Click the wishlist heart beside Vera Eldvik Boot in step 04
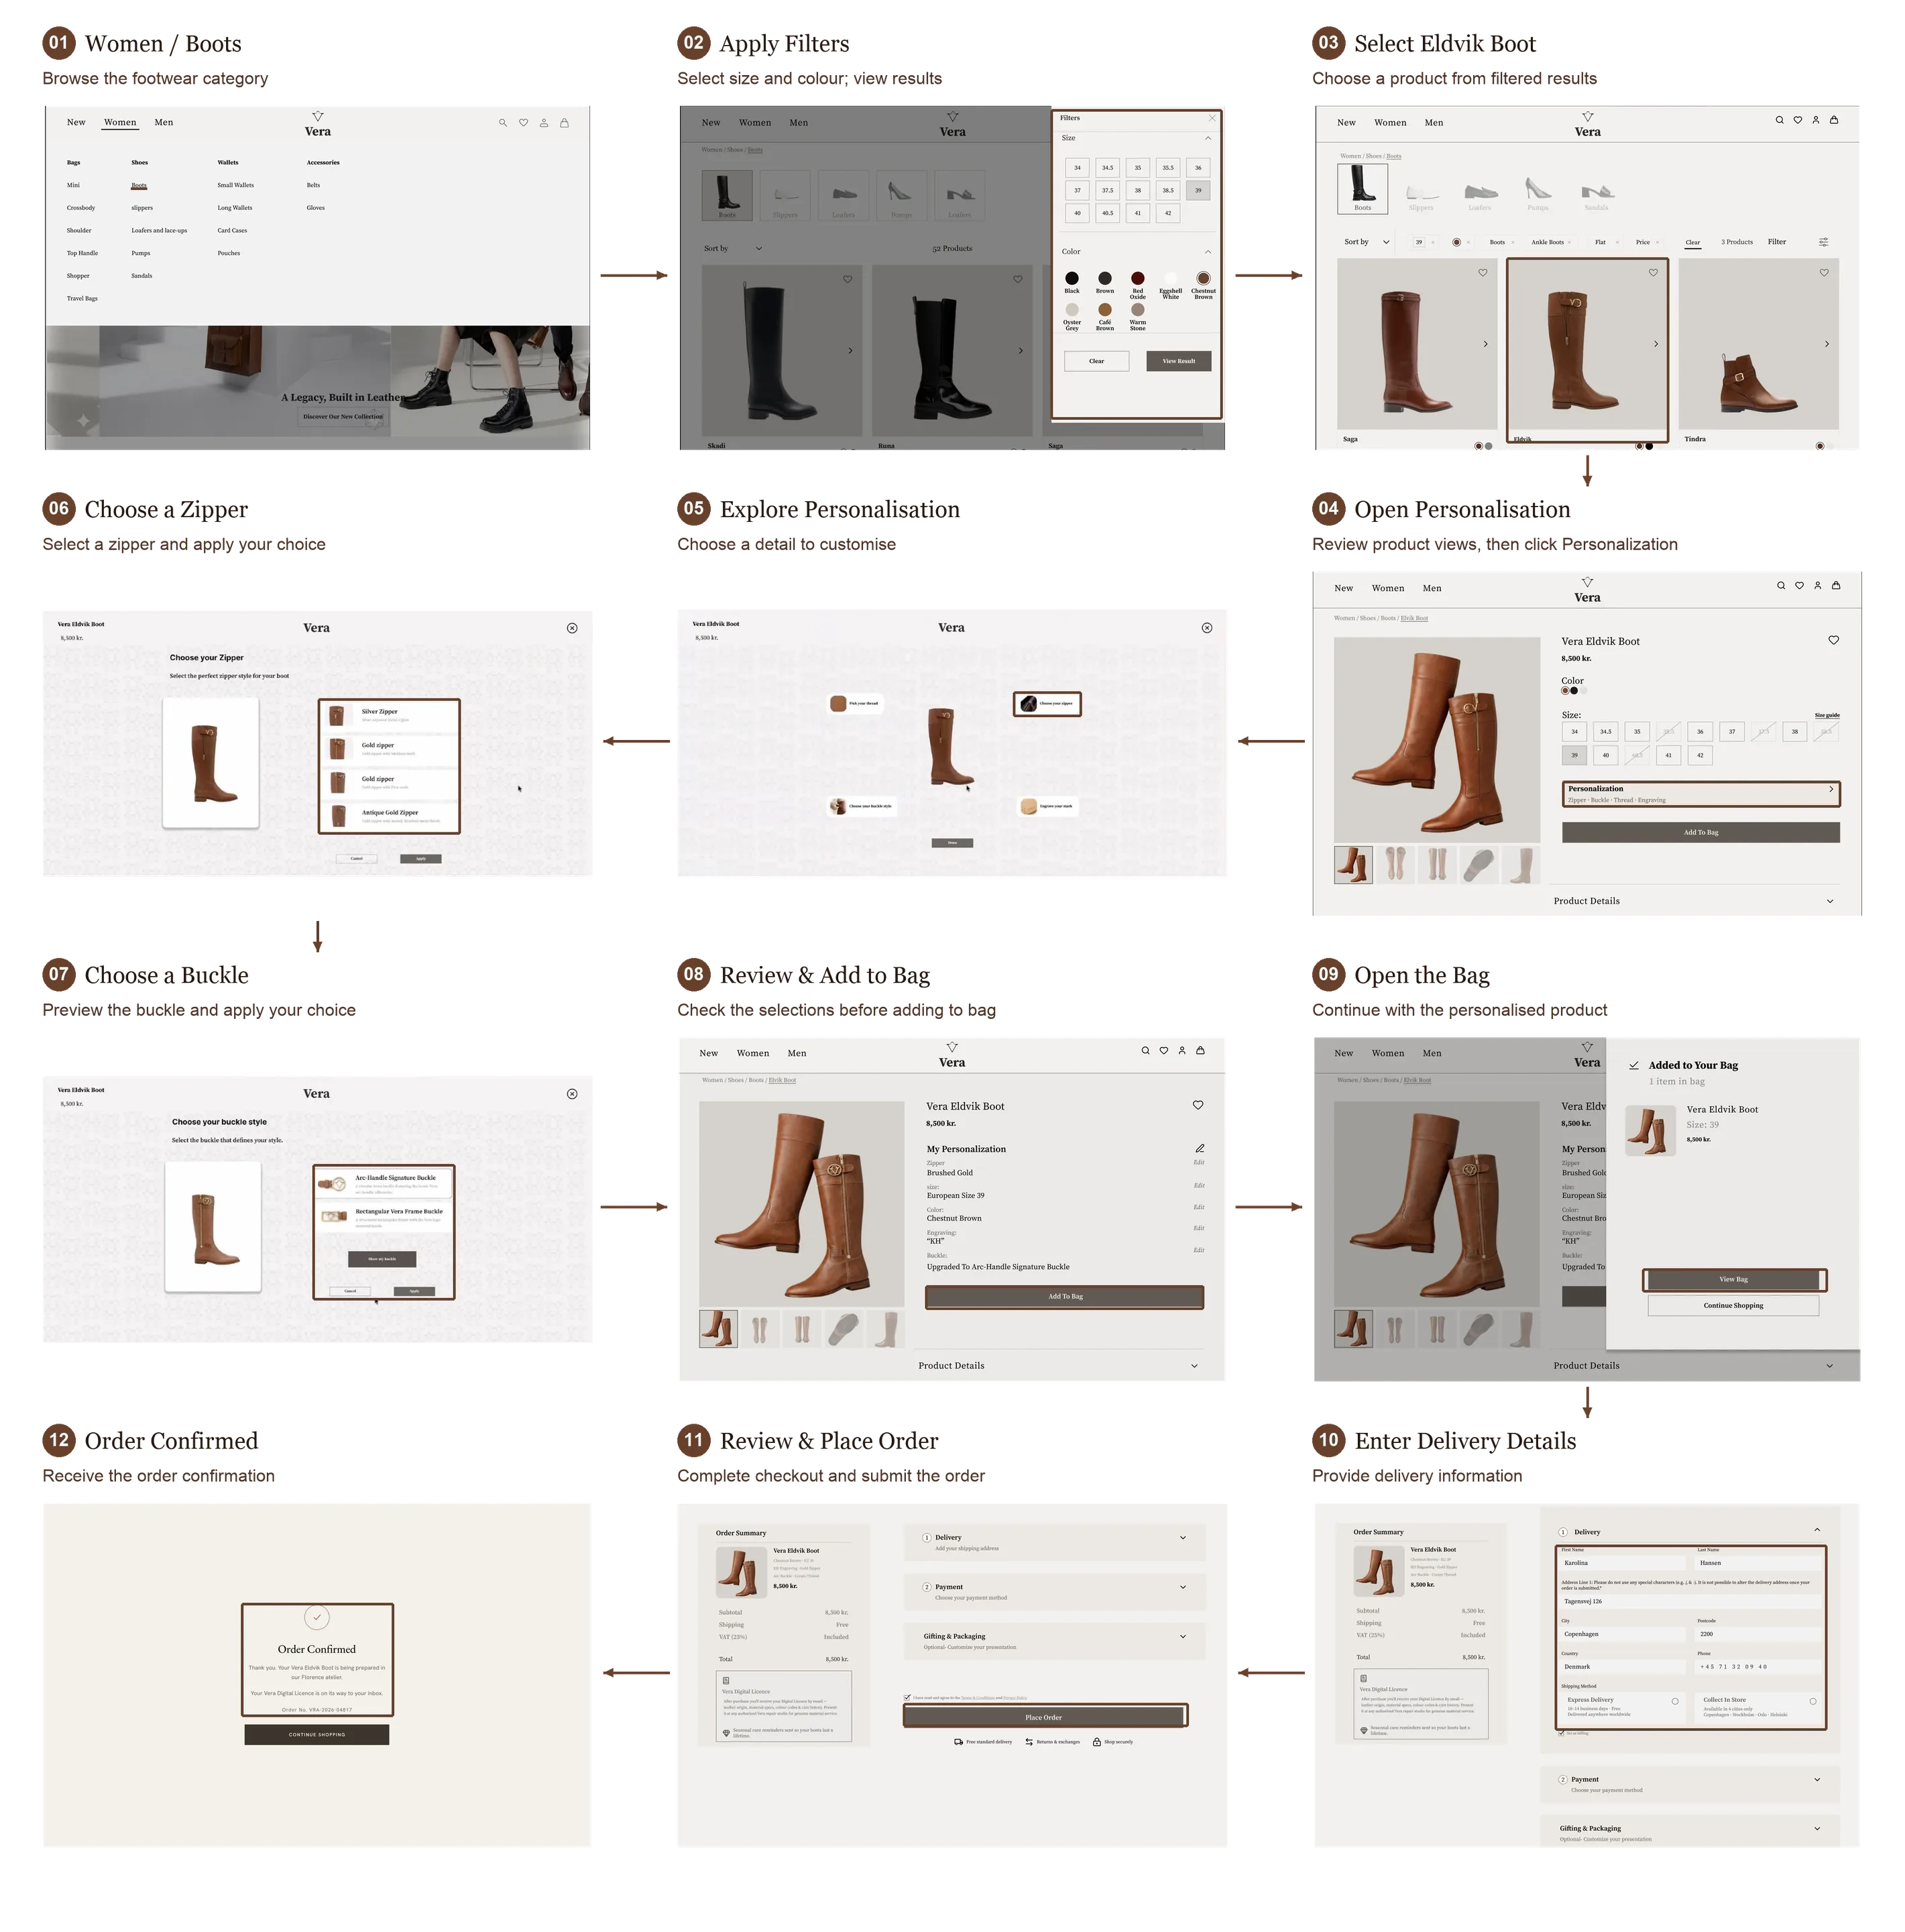Viewport: 1905px width, 1932px height. [x=1833, y=640]
